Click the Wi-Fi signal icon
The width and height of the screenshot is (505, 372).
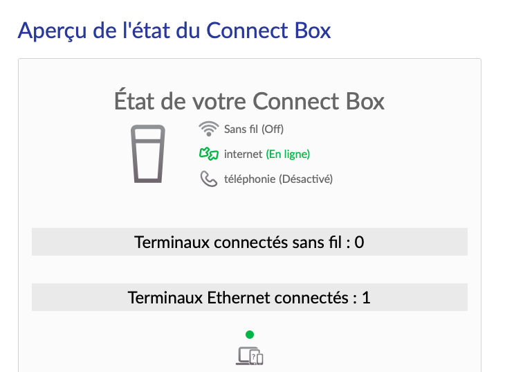[208, 129]
